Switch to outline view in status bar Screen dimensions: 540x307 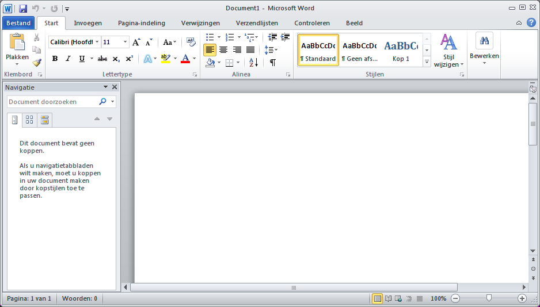click(x=409, y=298)
